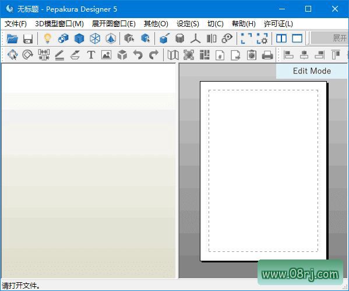Screen dimensions: 349x291
Task: Maximize the Pepakura Designer window
Action: [308, 9]
